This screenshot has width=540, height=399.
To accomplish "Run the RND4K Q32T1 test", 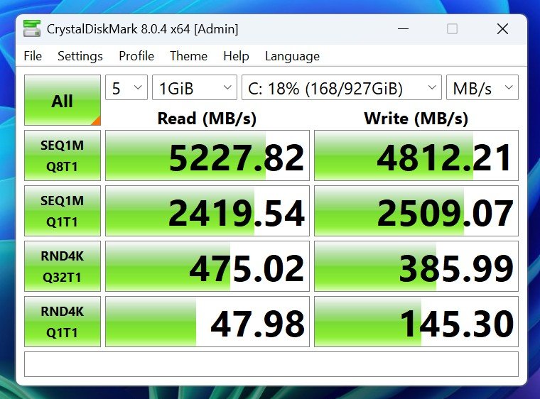I will pyautogui.click(x=63, y=266).
